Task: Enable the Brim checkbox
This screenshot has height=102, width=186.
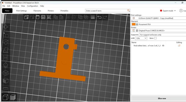Action: (155, 38)
